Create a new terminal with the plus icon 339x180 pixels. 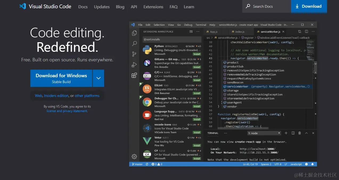(x=286, y=133)
